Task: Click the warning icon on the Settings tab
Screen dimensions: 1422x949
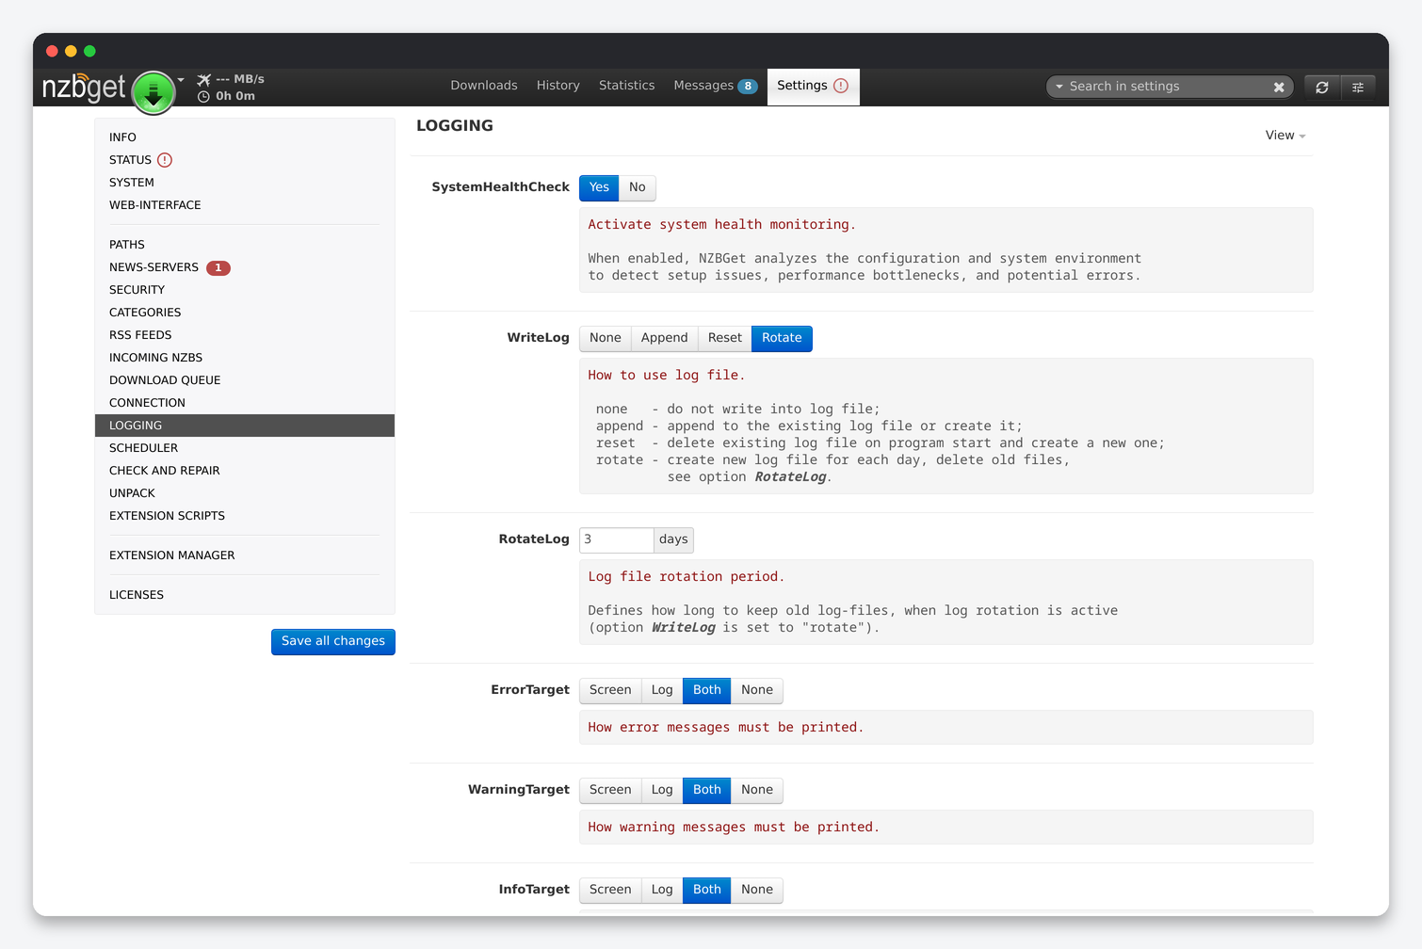Action: (841, 86)
